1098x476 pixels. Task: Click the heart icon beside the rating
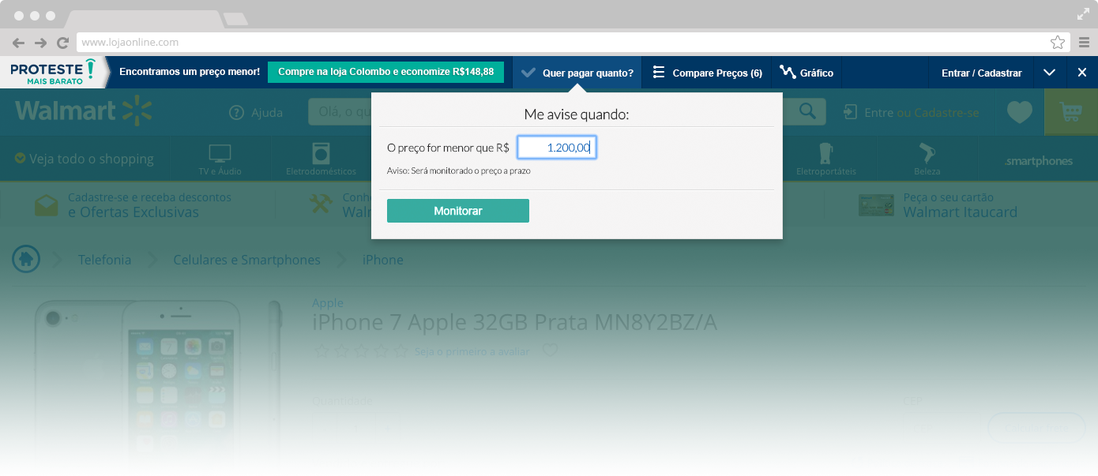[550, 350]
